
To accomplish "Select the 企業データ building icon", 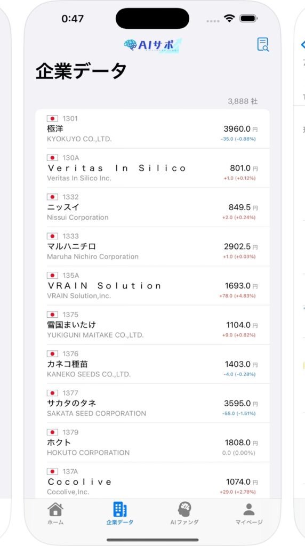I will (120, 509).
